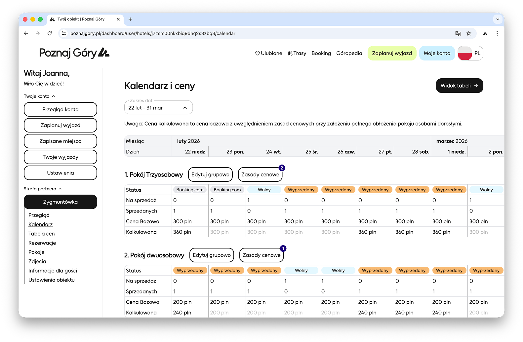Open Tabela cen in the sidebar
This screenshot has height=342, width=523.
tap(42, 234)
